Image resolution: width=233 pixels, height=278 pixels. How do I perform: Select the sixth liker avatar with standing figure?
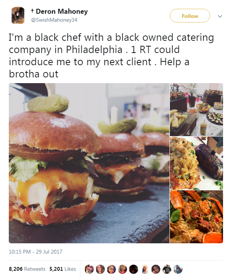145,269
